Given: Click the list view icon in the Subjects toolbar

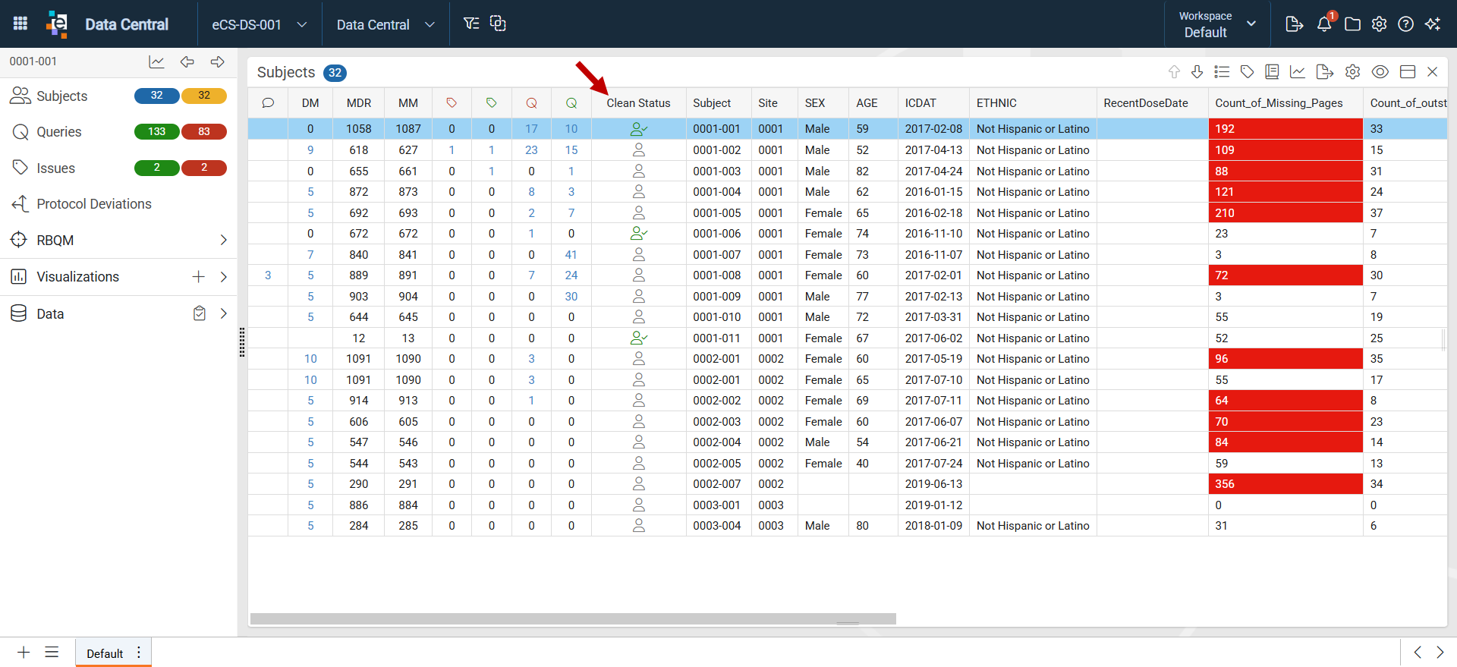Looking at the screenshot, I should [1222, 72].
